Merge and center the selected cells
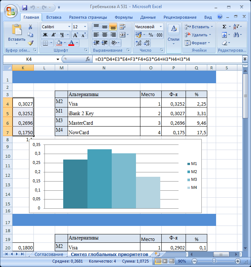The height and width of the screenshot is (267, 251). 122,35
